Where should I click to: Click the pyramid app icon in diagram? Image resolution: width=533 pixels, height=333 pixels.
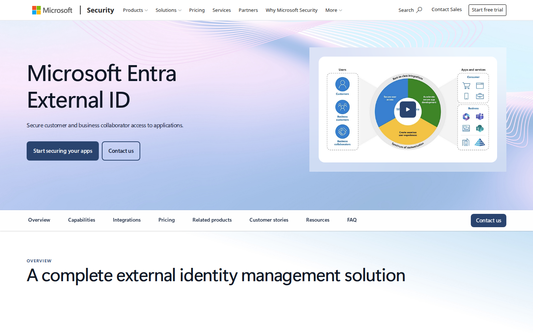tap(480, 142)
